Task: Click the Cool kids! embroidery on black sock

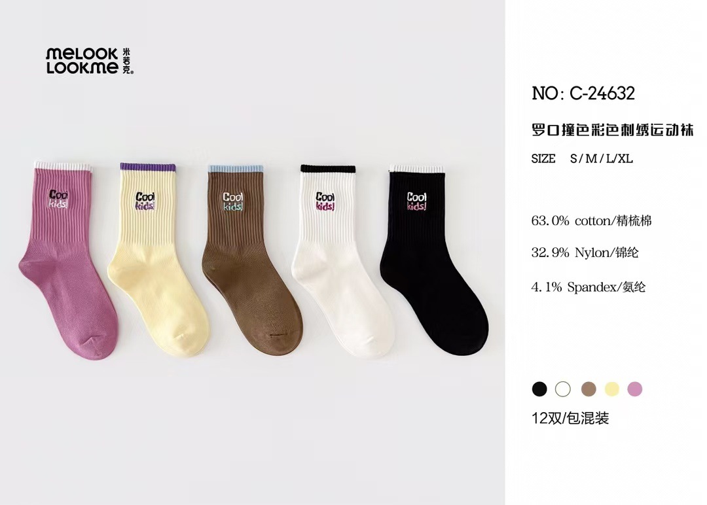Action: pos(417,201)
